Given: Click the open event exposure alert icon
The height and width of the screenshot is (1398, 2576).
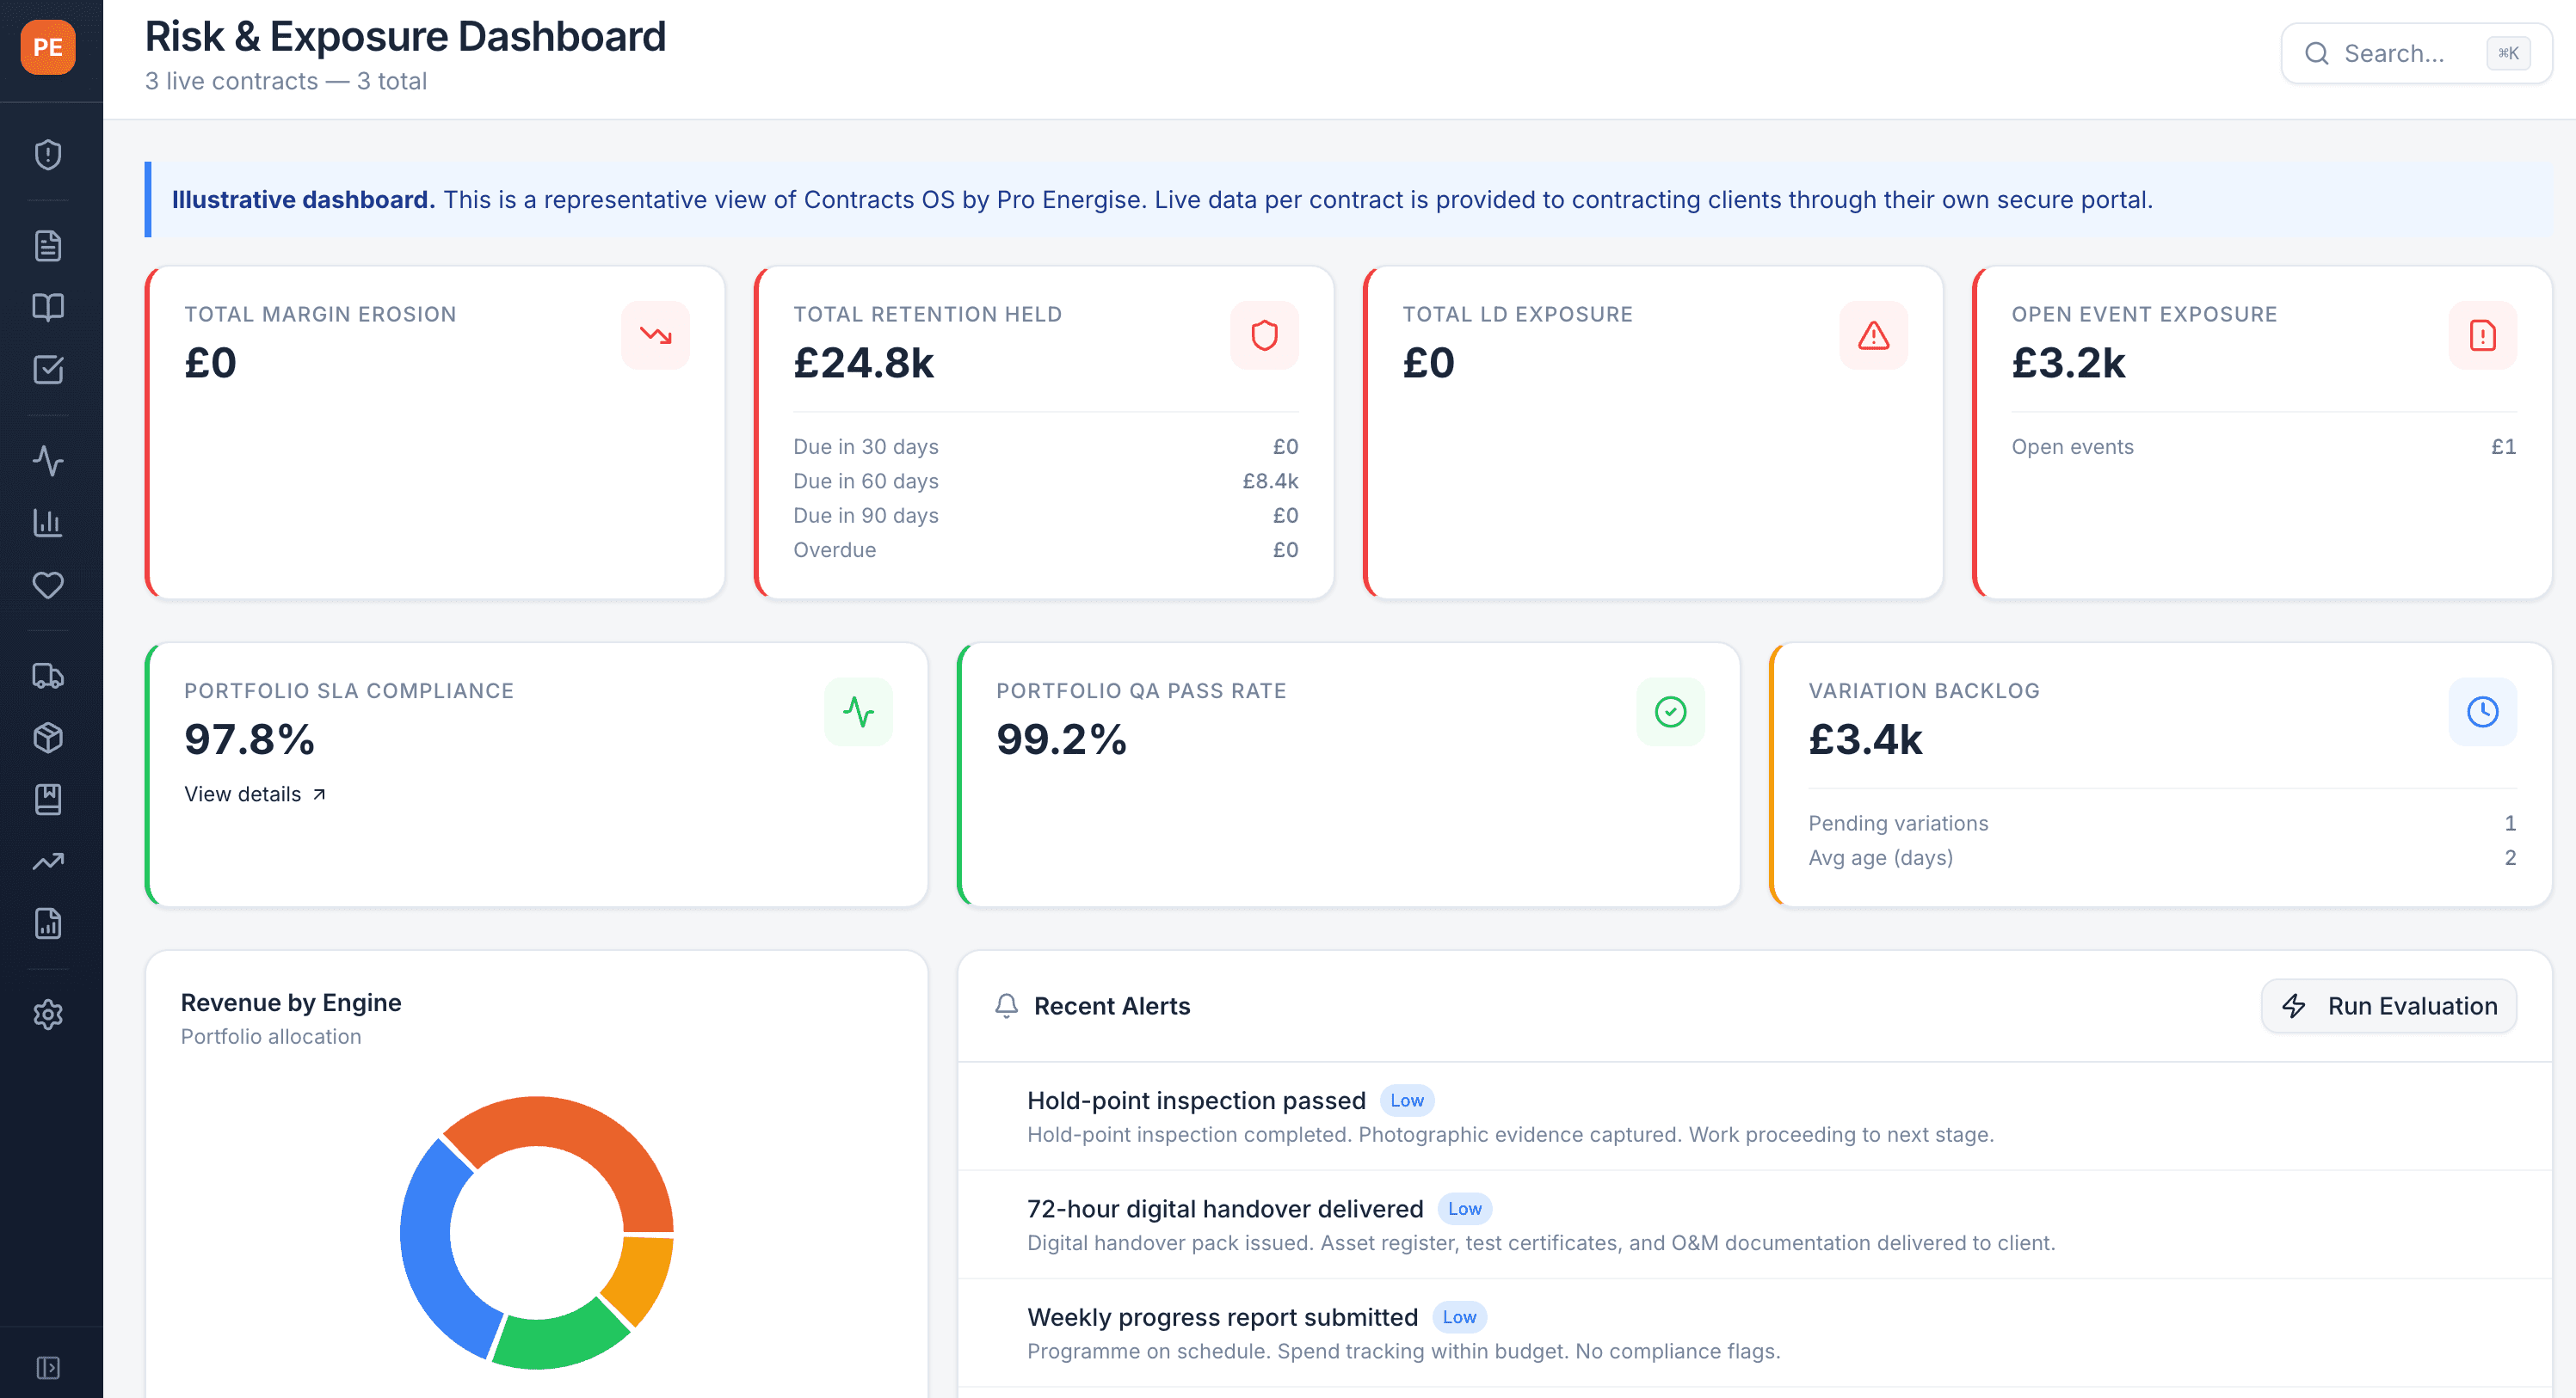Looking at the screenshot, I should (2482, 336).
